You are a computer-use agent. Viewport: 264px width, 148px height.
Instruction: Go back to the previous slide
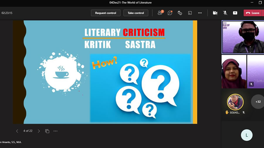[x=17, y=131]
